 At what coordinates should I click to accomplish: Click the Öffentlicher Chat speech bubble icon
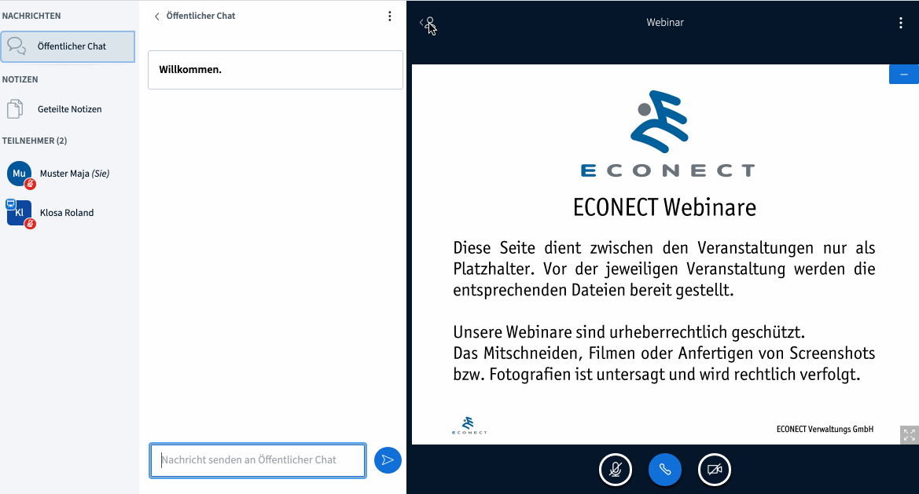(x=17, y=46)
